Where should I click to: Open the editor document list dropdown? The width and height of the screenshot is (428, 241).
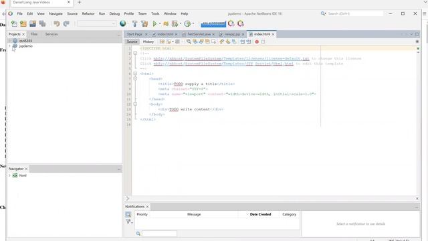point(411,34)
